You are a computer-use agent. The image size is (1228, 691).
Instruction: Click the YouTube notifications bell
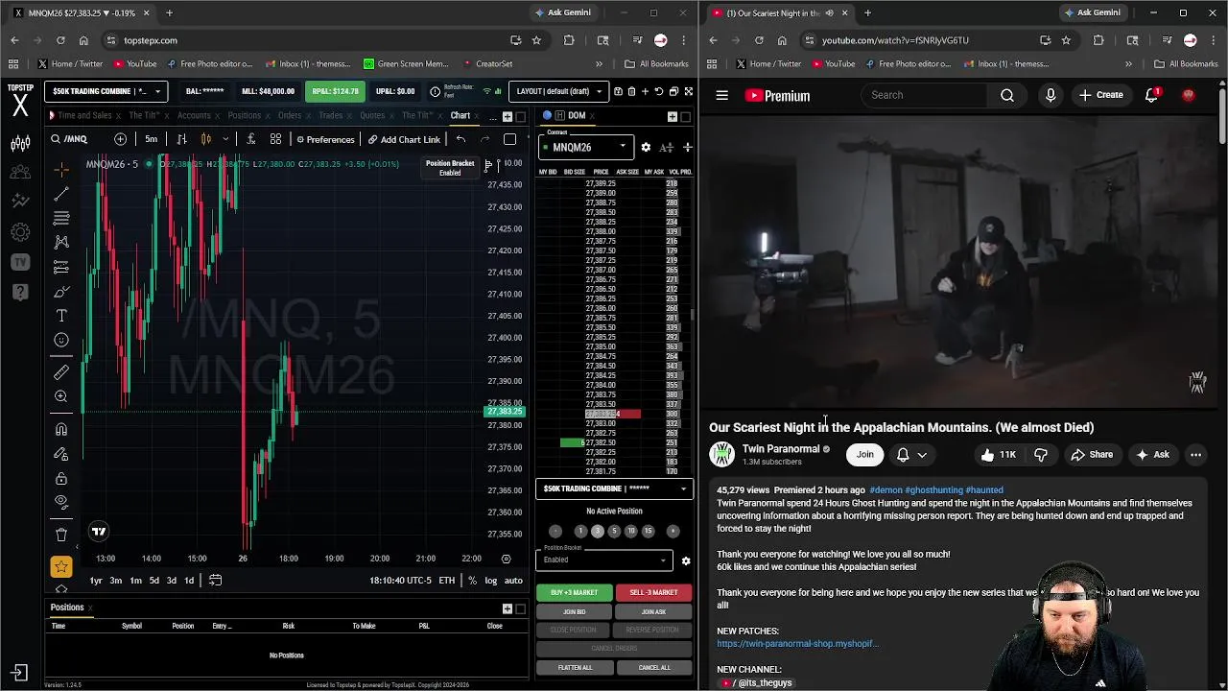1151,95
